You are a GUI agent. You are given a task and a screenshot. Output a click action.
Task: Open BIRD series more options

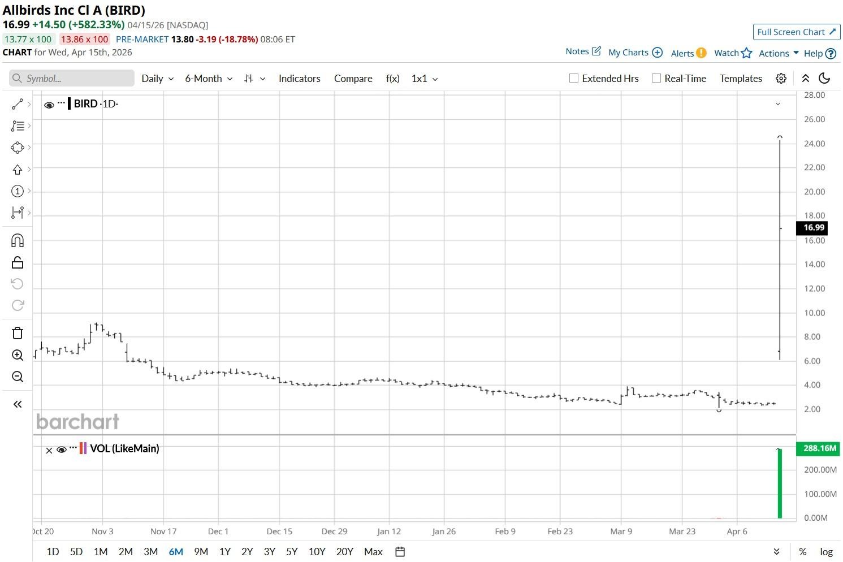click(61, 103)
